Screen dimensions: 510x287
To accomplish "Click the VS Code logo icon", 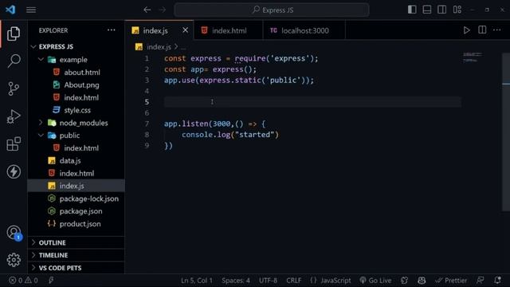I will tap(10, 10).
